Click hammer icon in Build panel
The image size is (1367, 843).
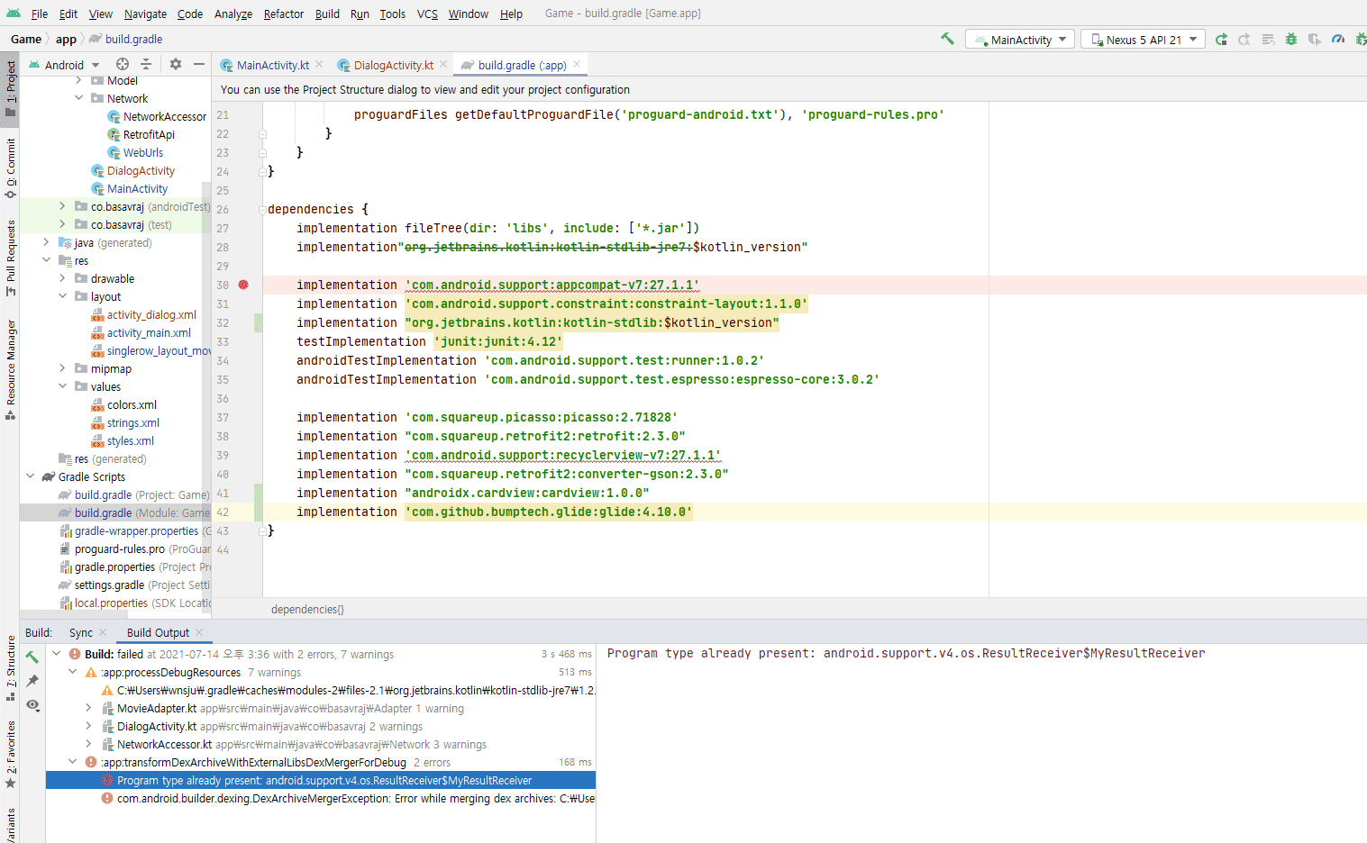(32, 657)
